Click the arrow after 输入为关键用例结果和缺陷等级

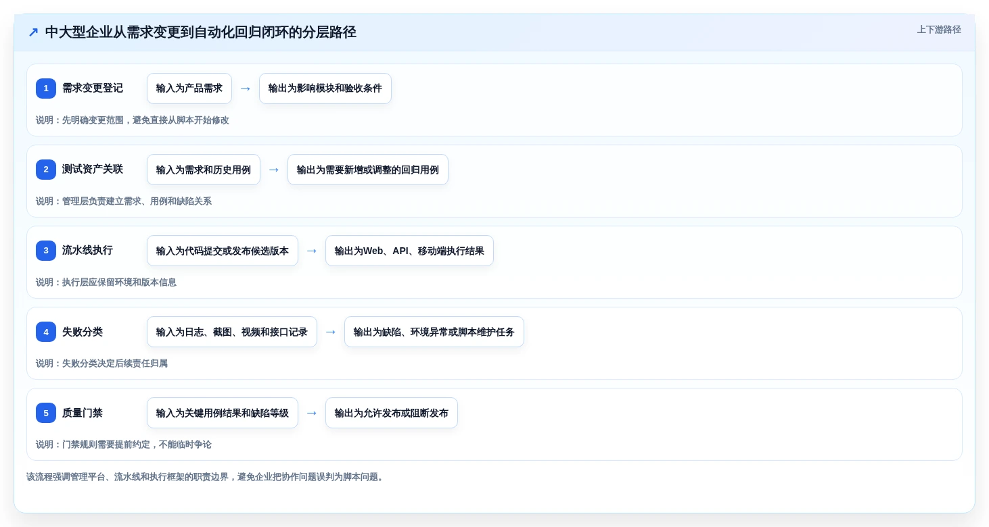(x=312, y=413)
